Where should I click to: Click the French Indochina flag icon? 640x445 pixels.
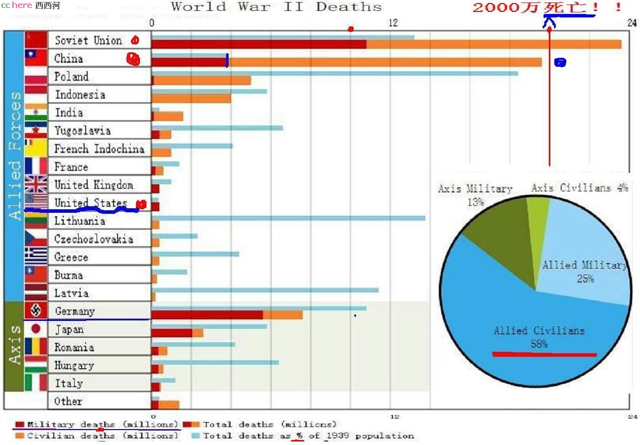pyautogui.click(x=36, y=148)
